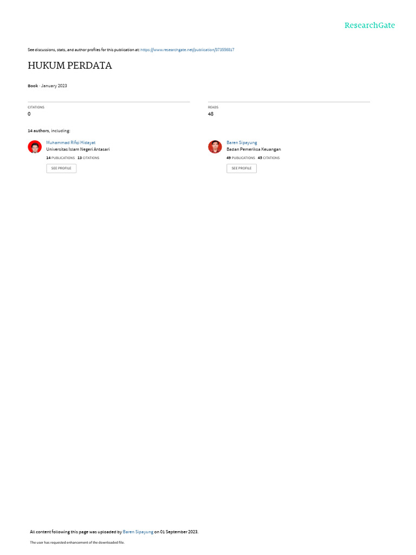Click the Badan Pemeriksa Keuangan affiliation
416x555 pixels.
[253, 150]
